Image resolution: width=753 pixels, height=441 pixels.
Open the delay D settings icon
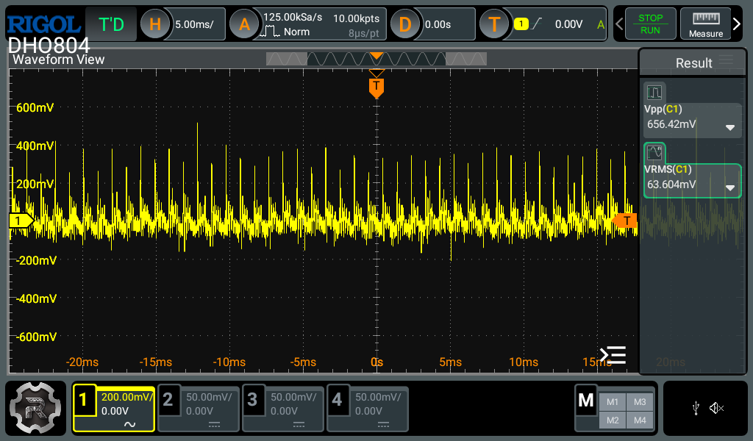pyautogui.click(x=404, y=24)
